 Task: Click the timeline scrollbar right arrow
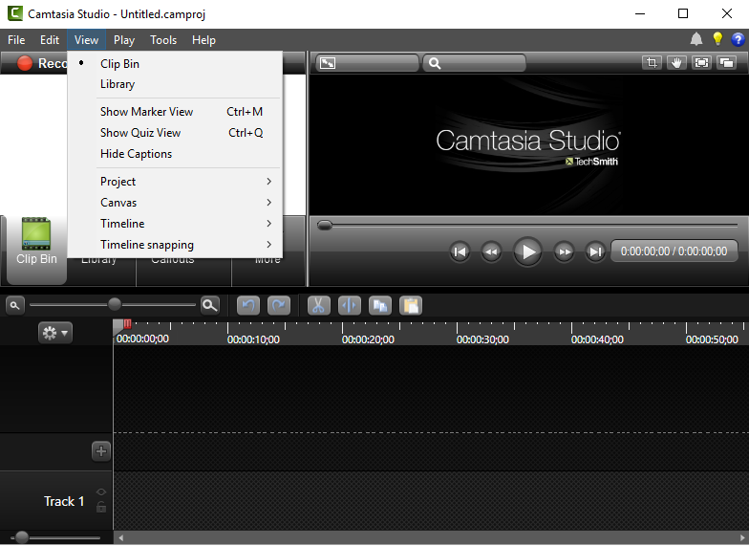[743, 537]
